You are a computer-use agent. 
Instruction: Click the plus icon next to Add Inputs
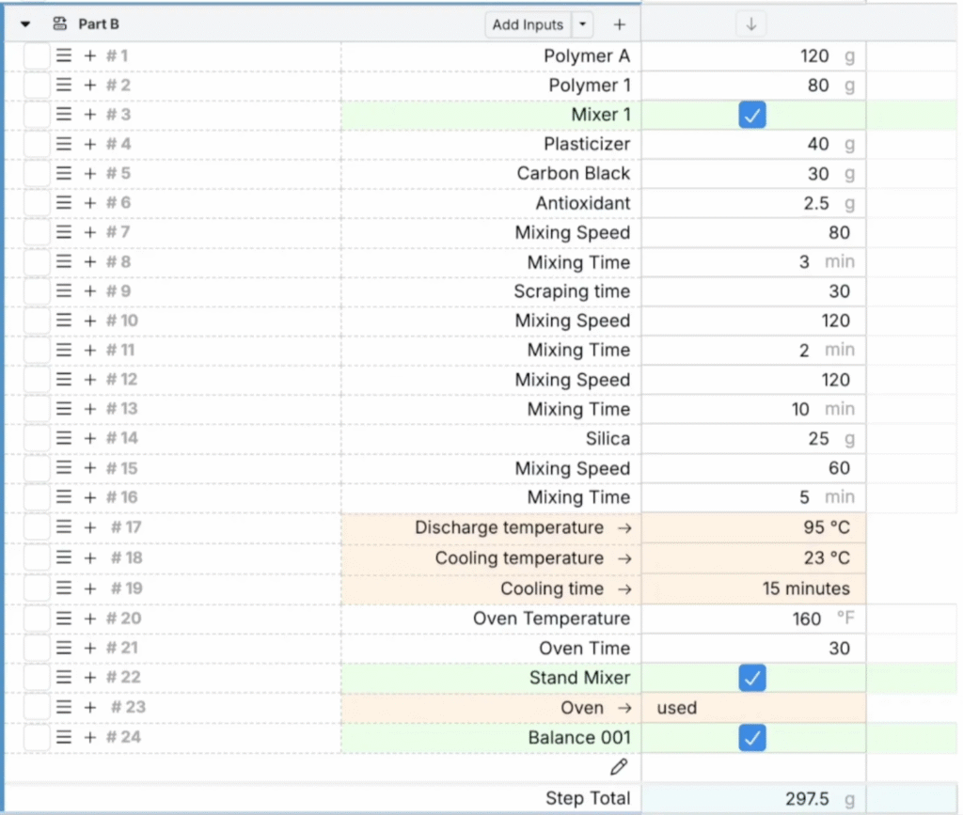(x=619, y=25)
